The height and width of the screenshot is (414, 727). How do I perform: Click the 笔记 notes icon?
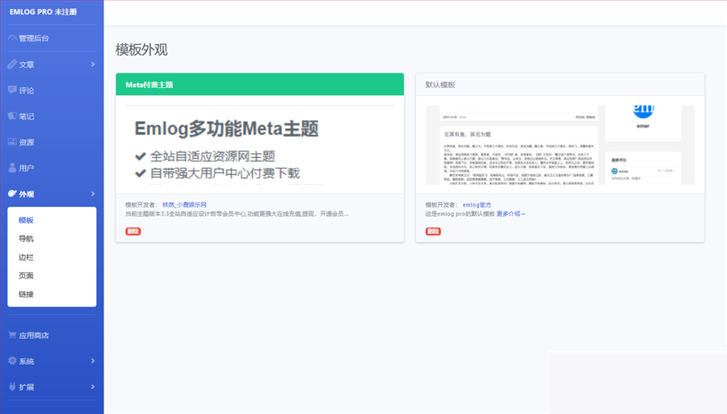click(12, 116)
